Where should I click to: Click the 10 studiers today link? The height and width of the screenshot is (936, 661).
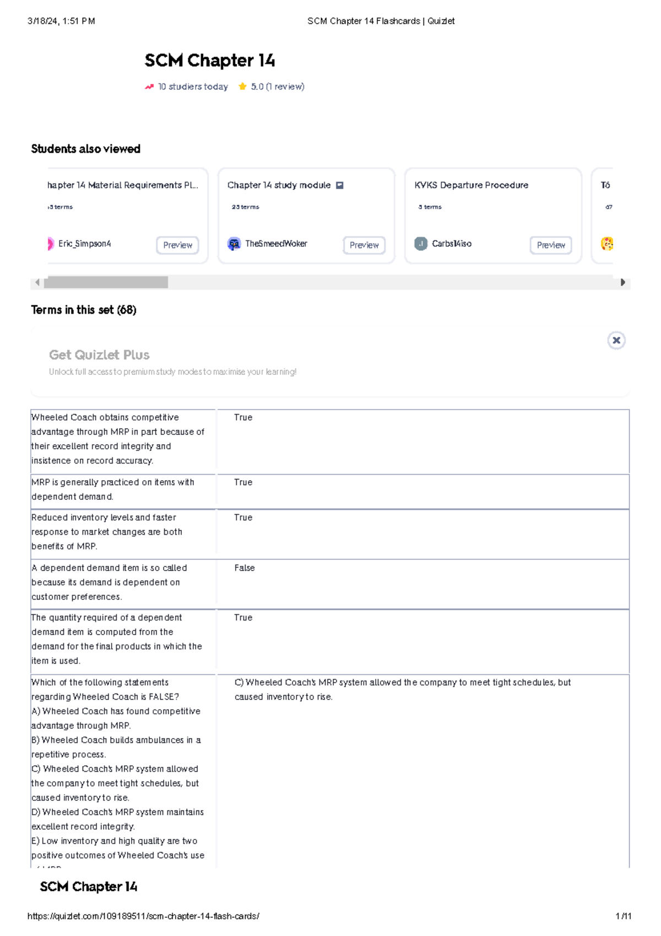click(x=192, y=87)
